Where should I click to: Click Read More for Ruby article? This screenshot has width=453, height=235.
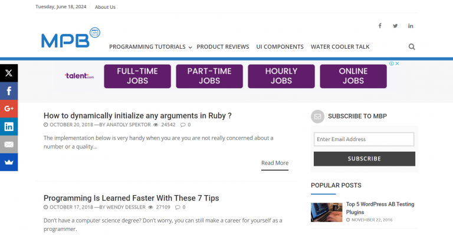pyautogui.click(x=275, y=163)
